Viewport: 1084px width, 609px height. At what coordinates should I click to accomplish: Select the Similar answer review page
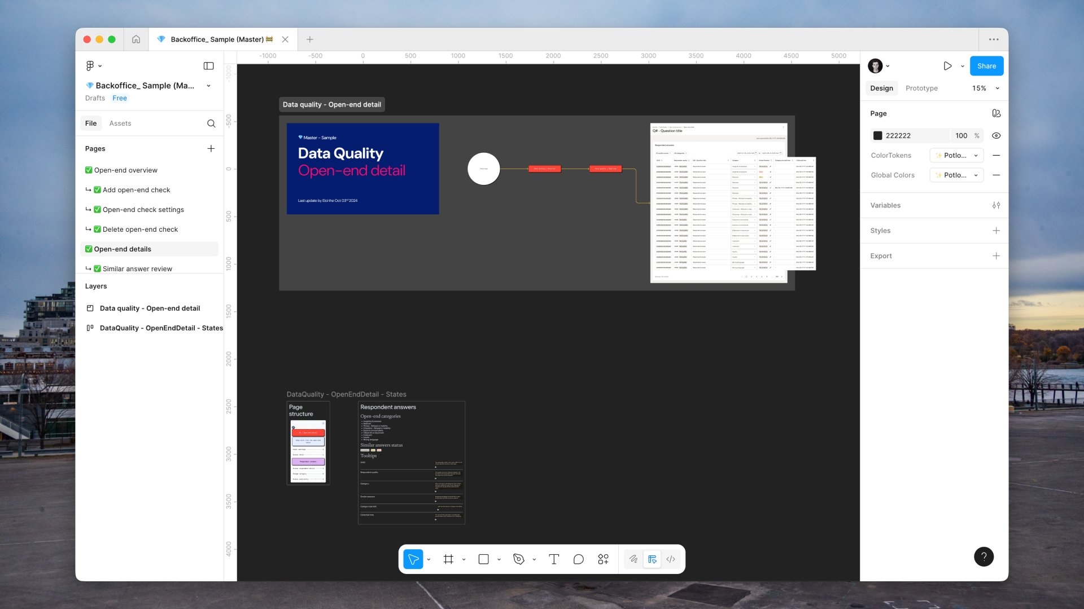tap(137, 269)
